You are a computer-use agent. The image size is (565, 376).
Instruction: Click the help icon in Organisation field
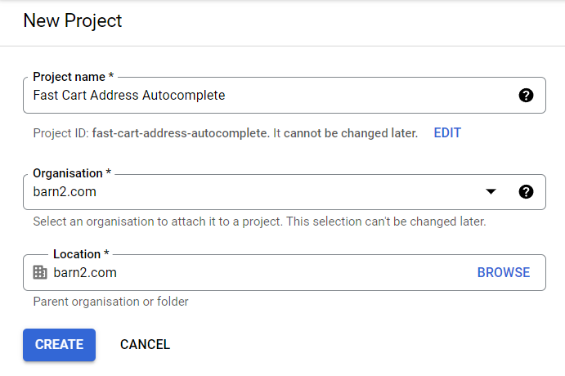[527, 192]
